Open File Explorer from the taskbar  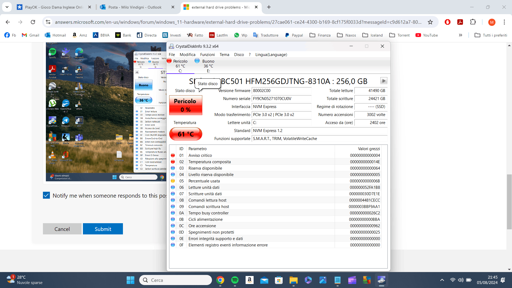pos(293,280)
